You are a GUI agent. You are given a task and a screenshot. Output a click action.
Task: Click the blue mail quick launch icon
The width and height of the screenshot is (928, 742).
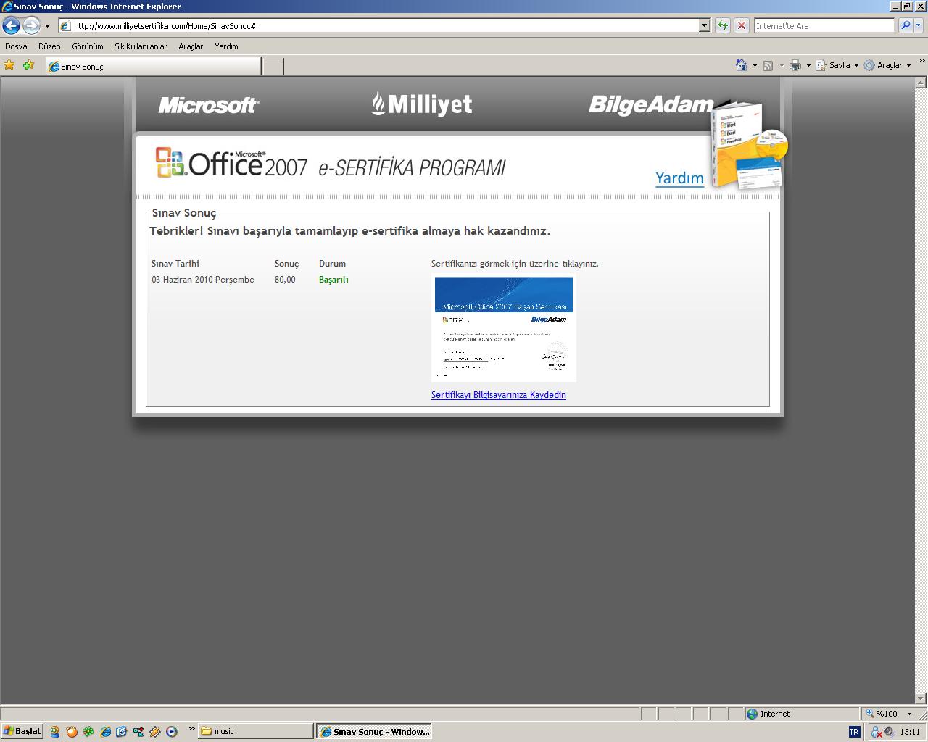tap(122, 732)
